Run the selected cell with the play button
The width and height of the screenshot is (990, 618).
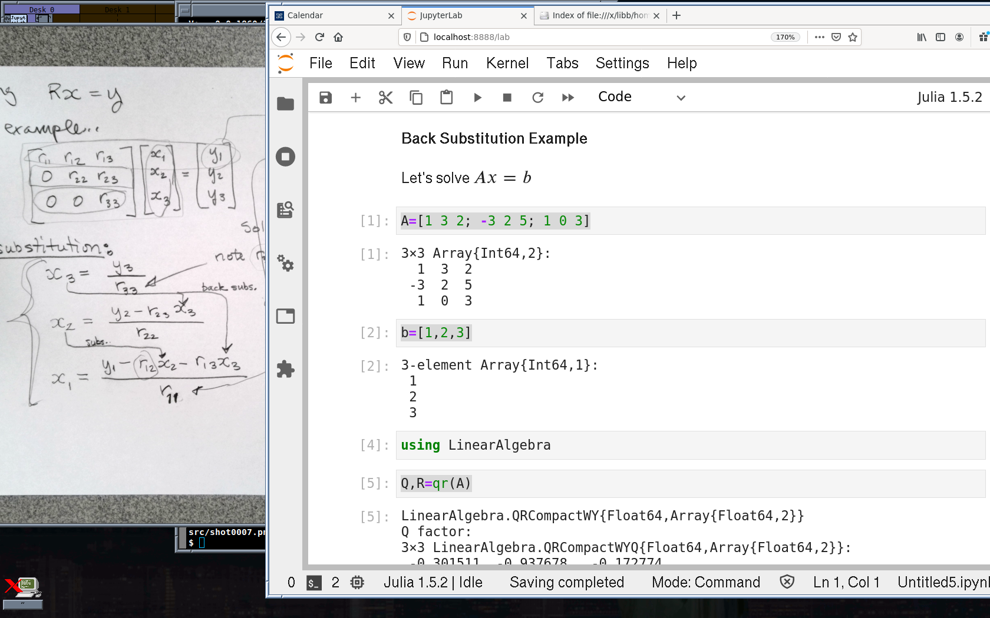[x=477, y=98]
